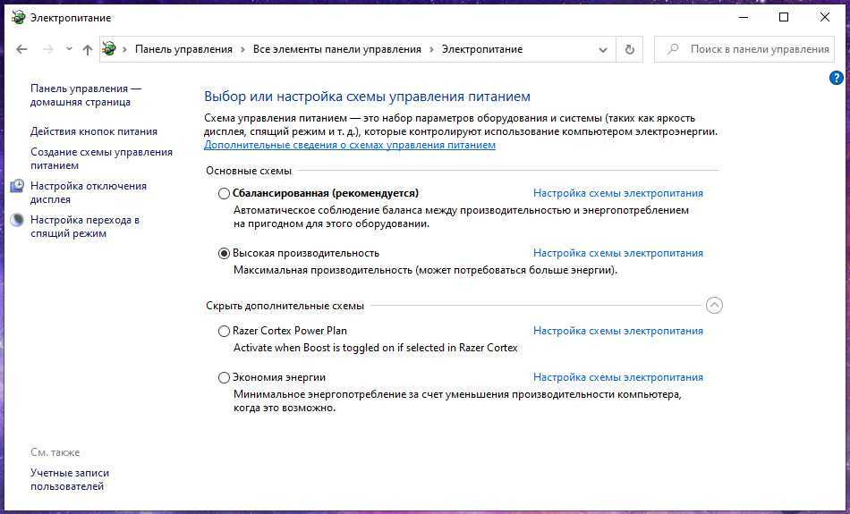This screenshot has height=514, width=850.
Task: Open settings link for Razer Cortex plan
Action: click(617, 331)
